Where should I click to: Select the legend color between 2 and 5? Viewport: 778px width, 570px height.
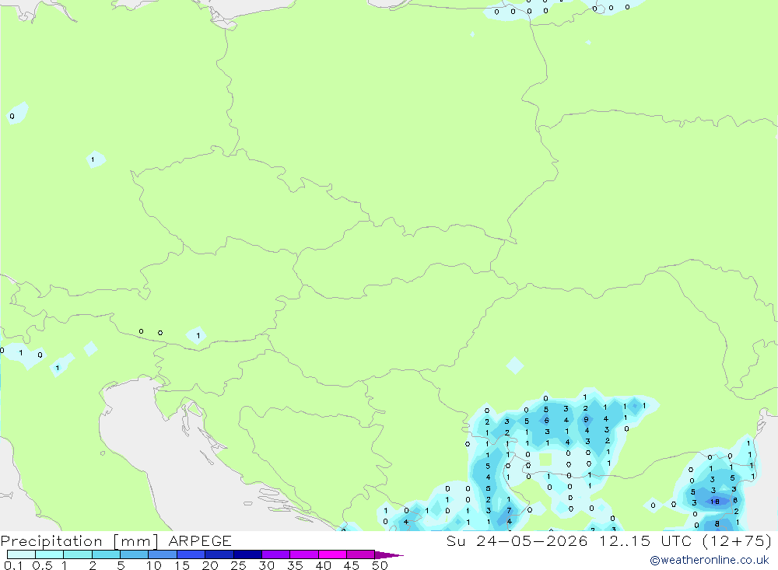(106, 554)
